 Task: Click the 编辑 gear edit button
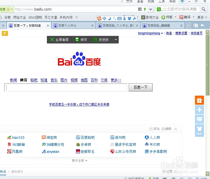point(166,129)
